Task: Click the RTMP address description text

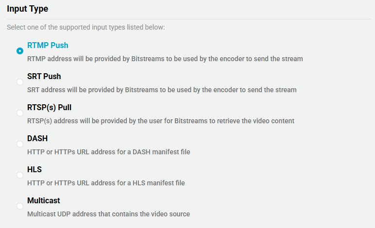Action: tap(165, 59)
